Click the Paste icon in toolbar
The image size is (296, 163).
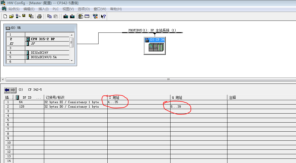click(x=56, y=16)
